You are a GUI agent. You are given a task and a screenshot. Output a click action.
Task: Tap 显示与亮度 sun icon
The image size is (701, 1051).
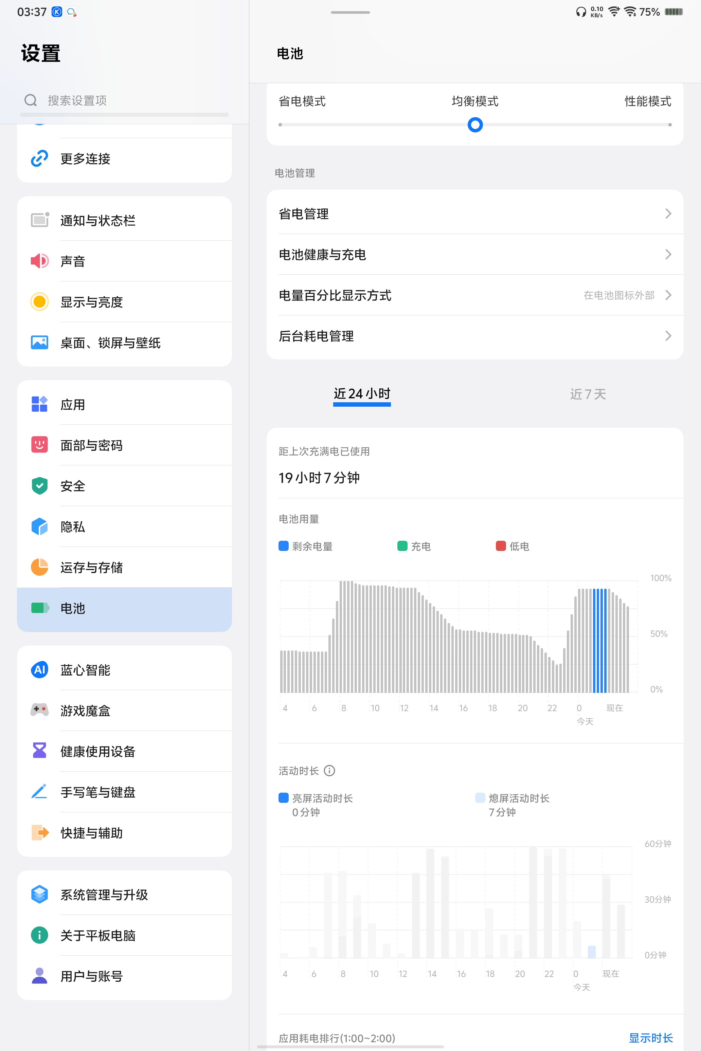click(39, 302)
